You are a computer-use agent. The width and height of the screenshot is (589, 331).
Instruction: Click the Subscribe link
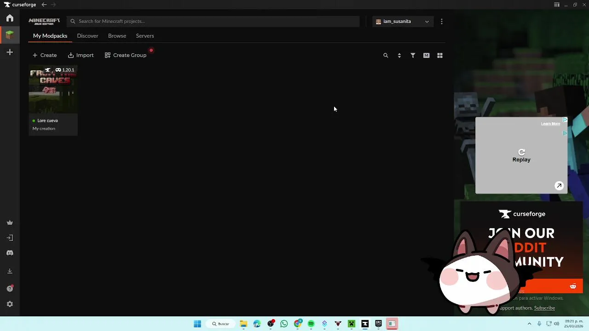[x=544, y=308]
